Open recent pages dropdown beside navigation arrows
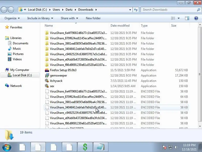The width and height of the screenshot is (202, 152). click(16, 10)
